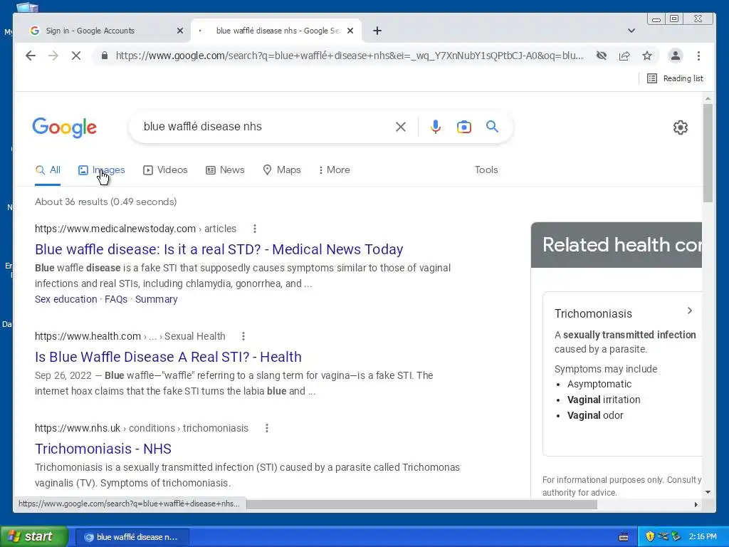Click the https://www.nhs.uk breadcrumb text
The width and height of the screenshot is (729, 547).
click(77, 428)
